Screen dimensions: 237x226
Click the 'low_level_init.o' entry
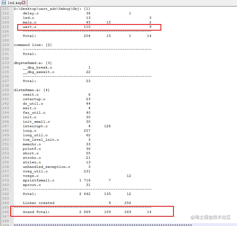(x=41, y=140)
